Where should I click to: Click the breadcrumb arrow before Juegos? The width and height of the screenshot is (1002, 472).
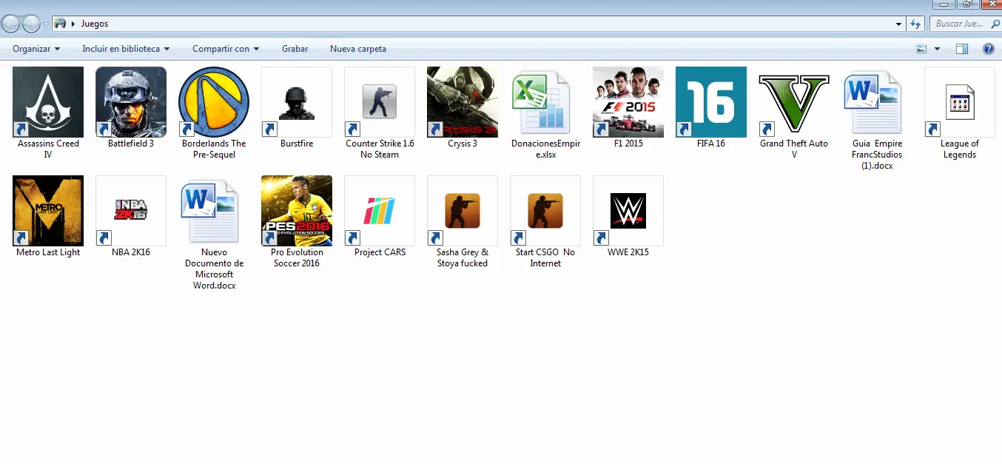pyautogui.click(x=73, y=24)
